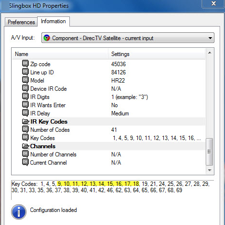Click the icon beside Number of Codes

25,129
